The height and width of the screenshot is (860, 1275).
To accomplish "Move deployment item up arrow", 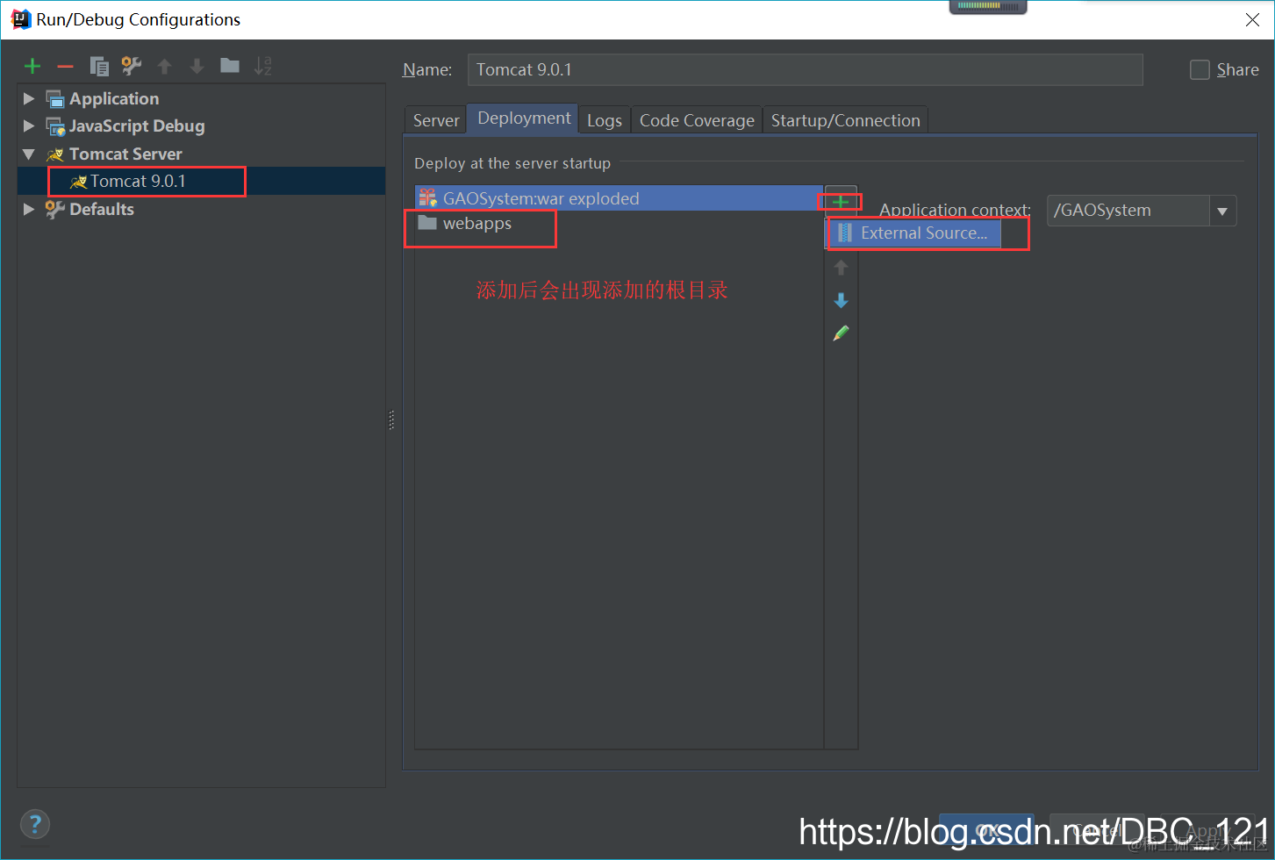I will click(x=841, y=268).
